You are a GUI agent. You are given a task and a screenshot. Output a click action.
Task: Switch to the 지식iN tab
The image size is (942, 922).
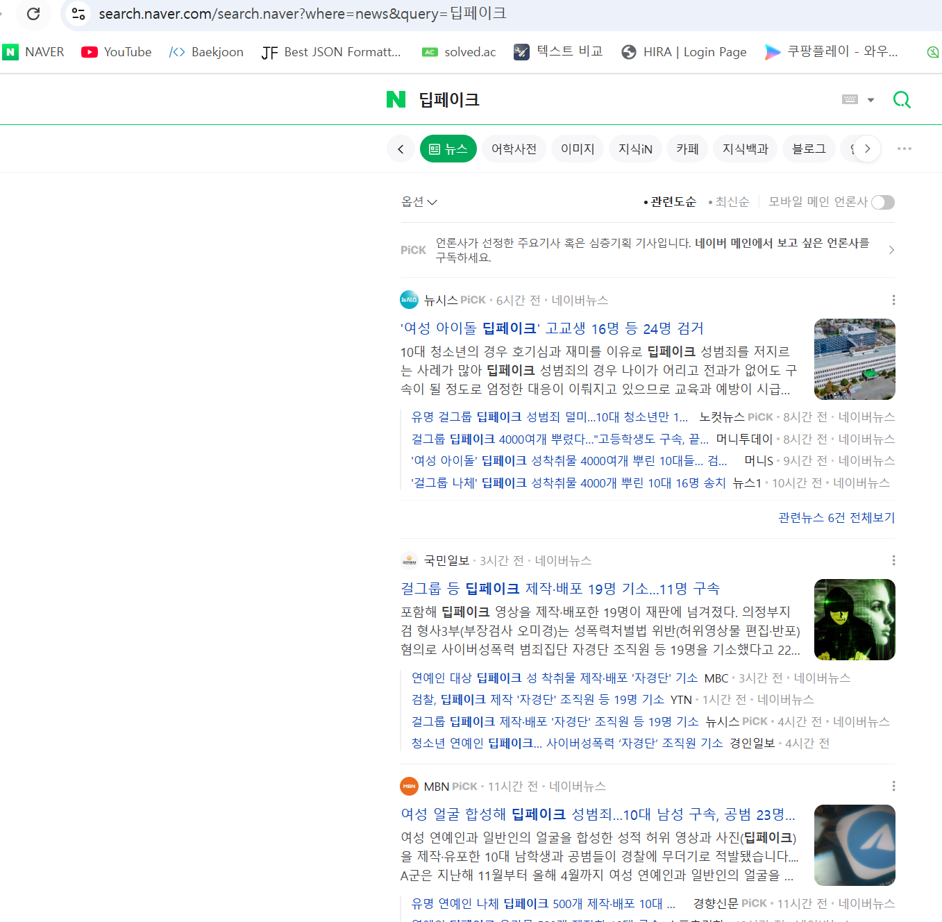pyautogui.click(x=635, y=149)
